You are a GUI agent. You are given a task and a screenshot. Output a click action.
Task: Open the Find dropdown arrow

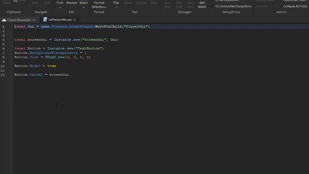click(60, 8)
